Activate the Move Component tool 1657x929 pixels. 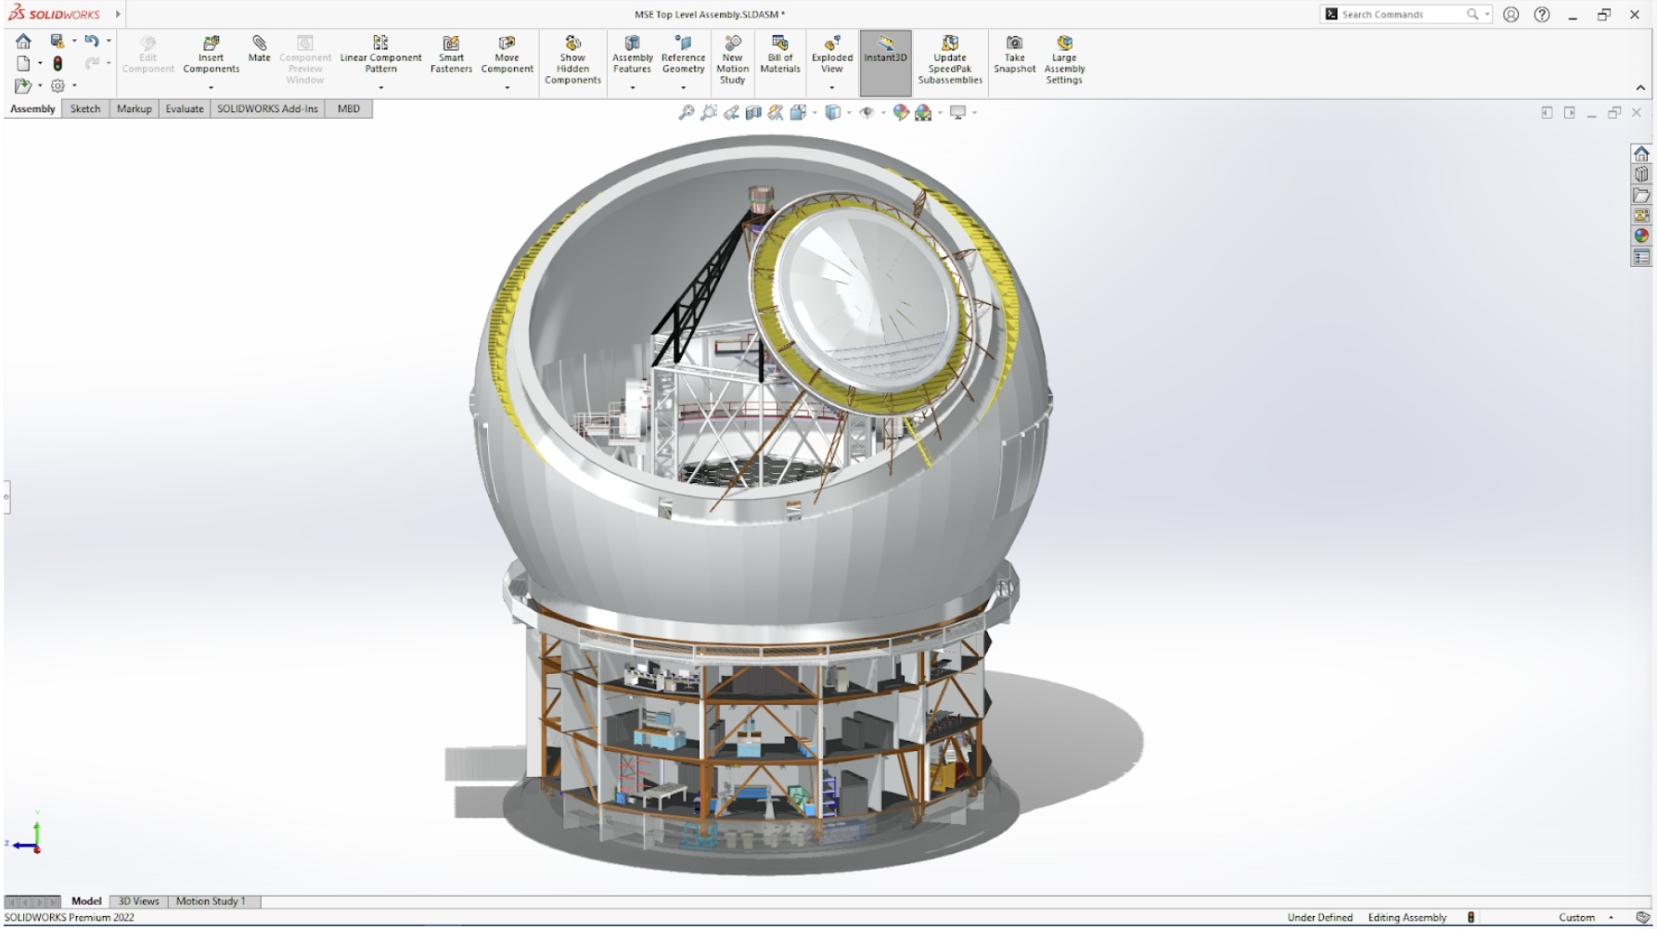[507, 56]
